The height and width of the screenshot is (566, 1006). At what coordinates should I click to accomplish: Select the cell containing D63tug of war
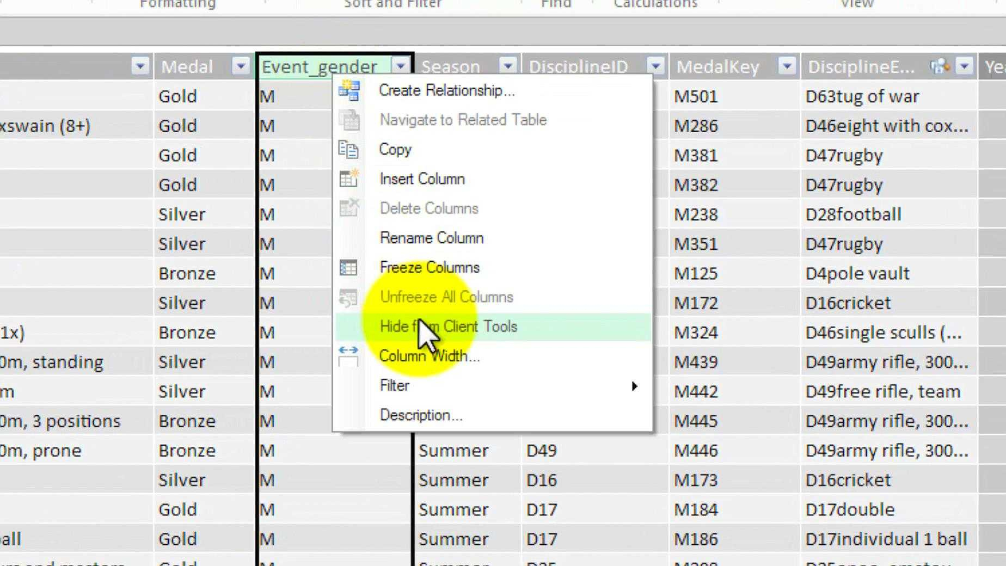862,96
